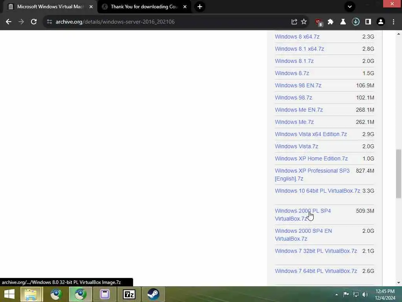Viewport: 402px width, 302px height.
Task: Download Windows Me EN.7z
Action: 299,110
